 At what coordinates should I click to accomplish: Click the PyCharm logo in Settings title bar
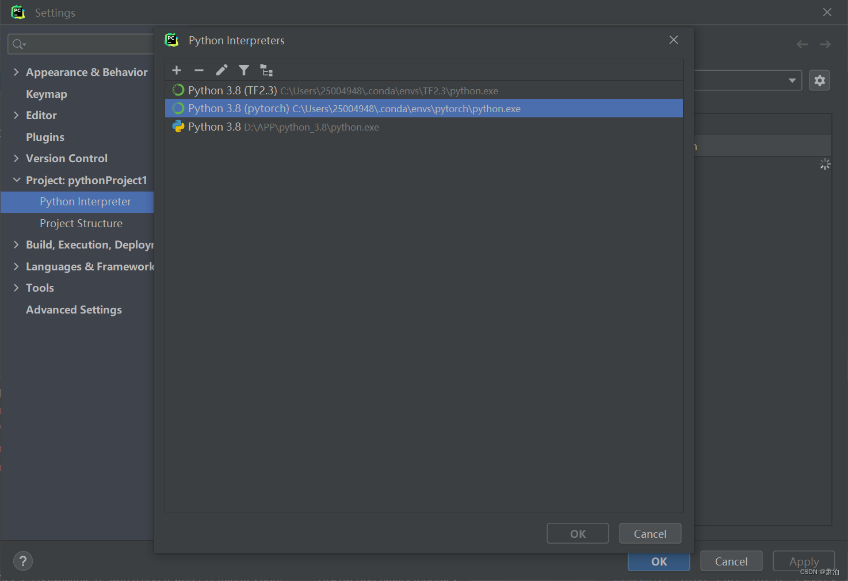pyautogui.click(x=18, y=12)
